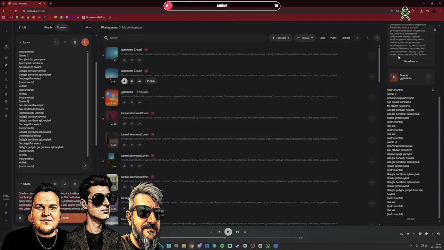Image resolution: width=444 pixels, height=250 pixels.
Task: Open more options for first ggbbbbbb (Cover)
Action: coord(372,55)
